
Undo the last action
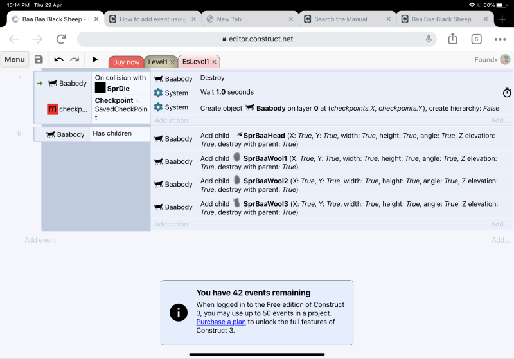pyautogui.click(x=58, y=59)
